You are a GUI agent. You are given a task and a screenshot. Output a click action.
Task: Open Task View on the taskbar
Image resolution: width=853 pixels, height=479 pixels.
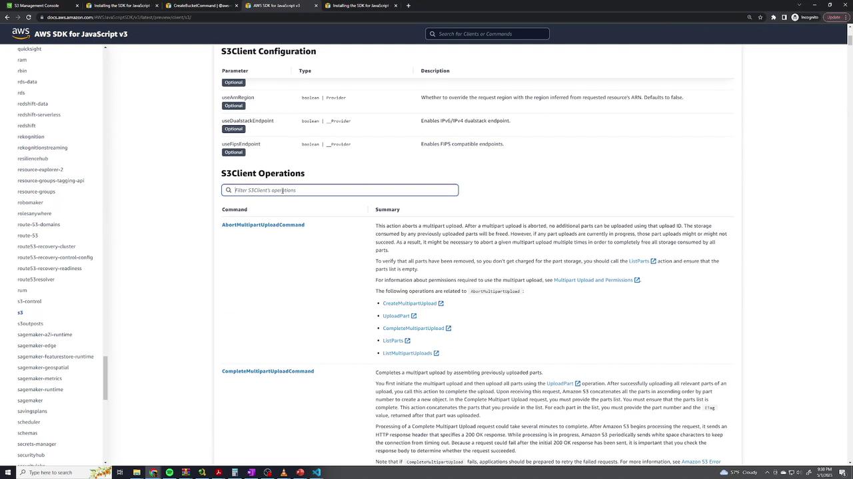pos(120,472)
